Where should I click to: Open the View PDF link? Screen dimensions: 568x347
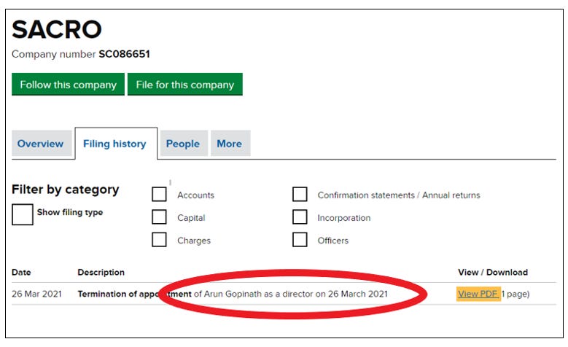(x=478, y=294)
